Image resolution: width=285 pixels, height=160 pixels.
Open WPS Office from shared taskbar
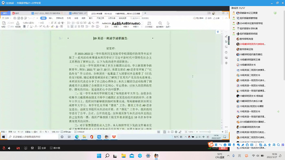[x=114, y=137]
